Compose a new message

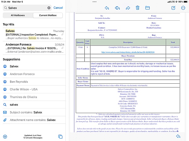[173, 8]
